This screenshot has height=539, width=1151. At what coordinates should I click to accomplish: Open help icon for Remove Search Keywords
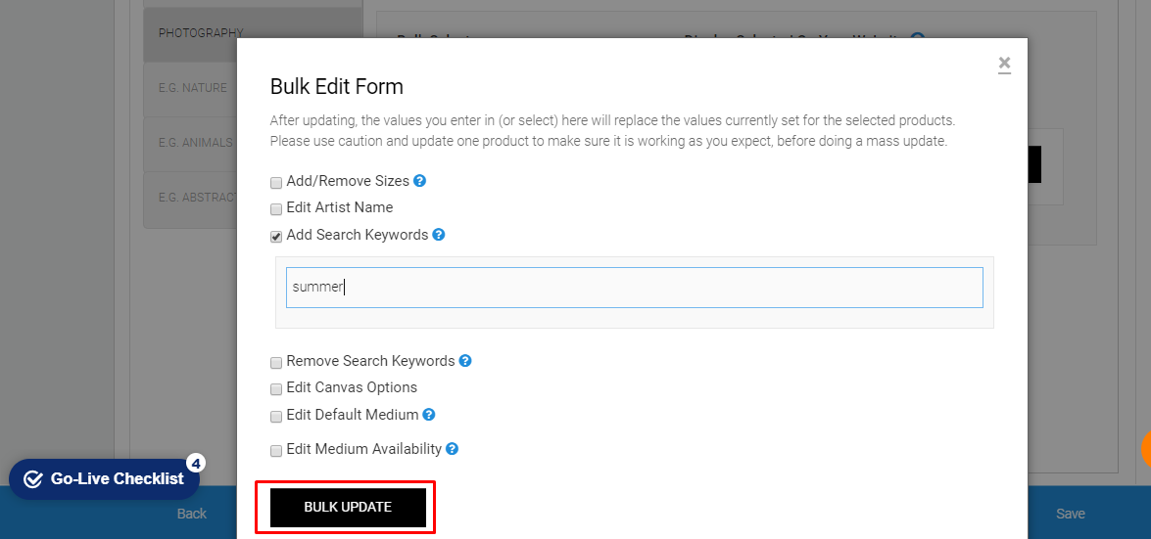(x=464, y=361)
